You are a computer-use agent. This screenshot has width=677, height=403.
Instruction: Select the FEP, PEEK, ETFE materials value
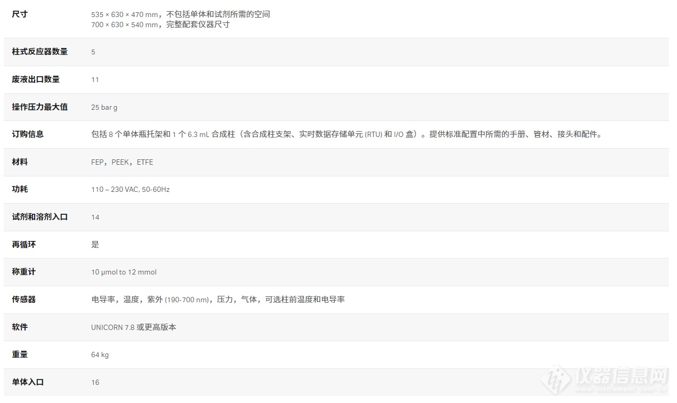(122, 162)
